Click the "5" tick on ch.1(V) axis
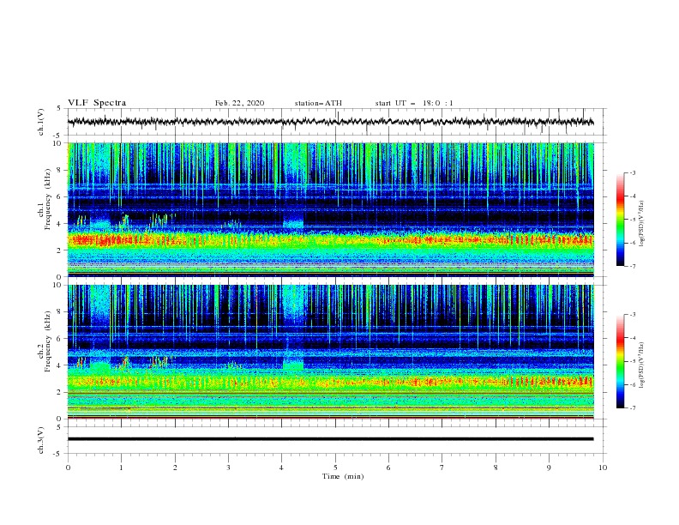This screenshot has width=679, height=525. 59,109
